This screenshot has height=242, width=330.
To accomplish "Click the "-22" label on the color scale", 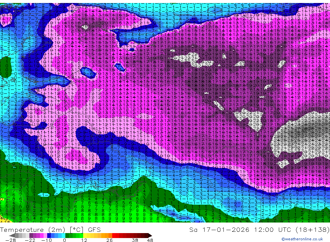I will (x=30, y=240).
